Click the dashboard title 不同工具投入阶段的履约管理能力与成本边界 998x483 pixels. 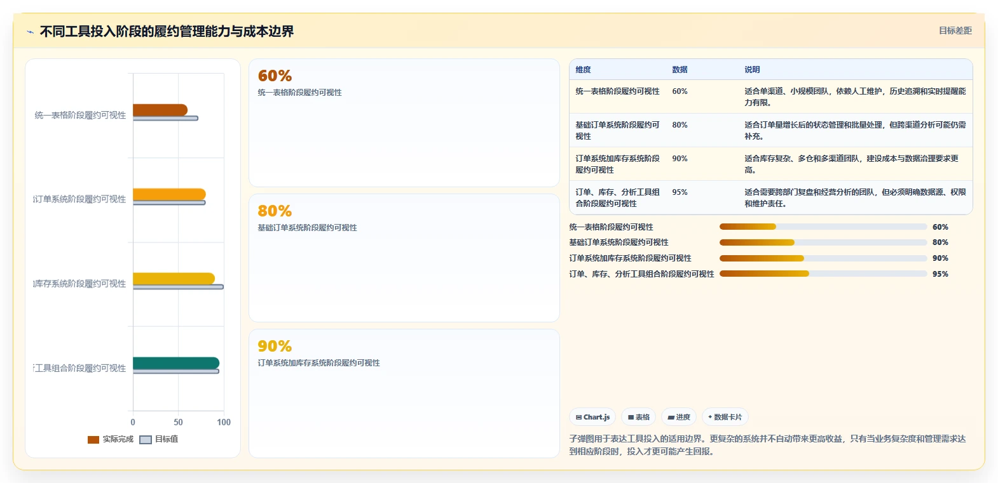167,32
